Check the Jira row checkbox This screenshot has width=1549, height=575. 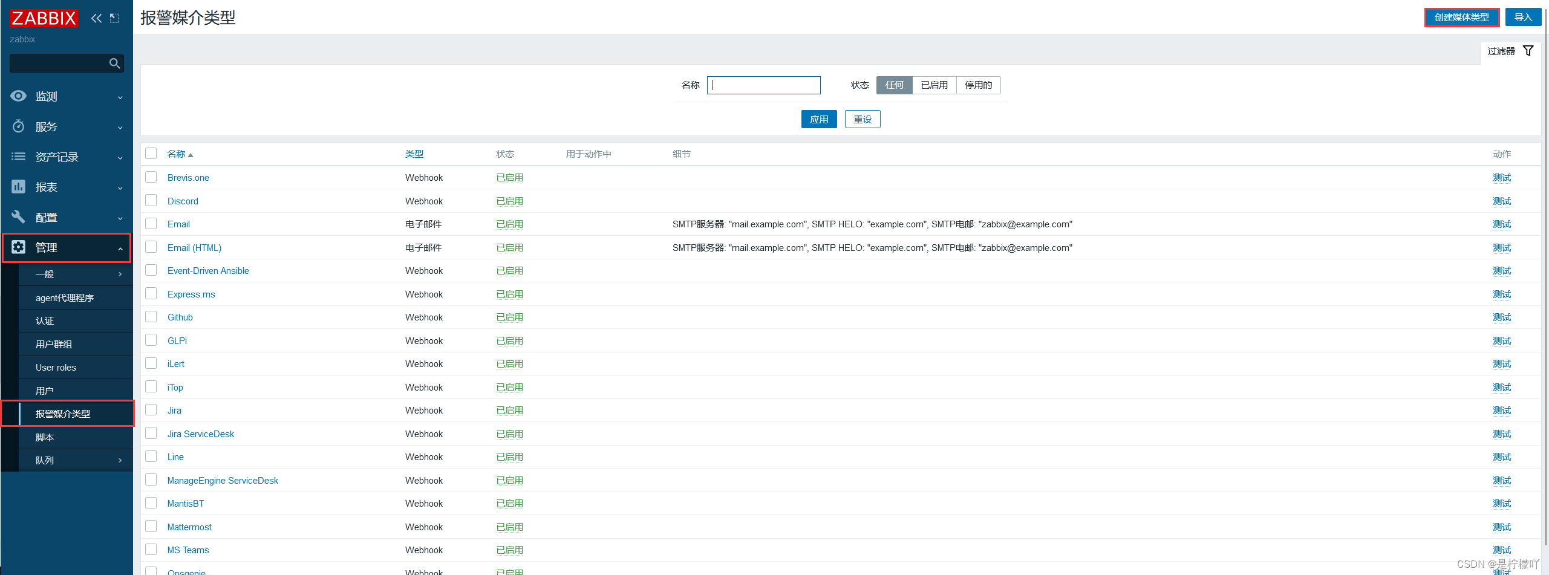point(151,410)
